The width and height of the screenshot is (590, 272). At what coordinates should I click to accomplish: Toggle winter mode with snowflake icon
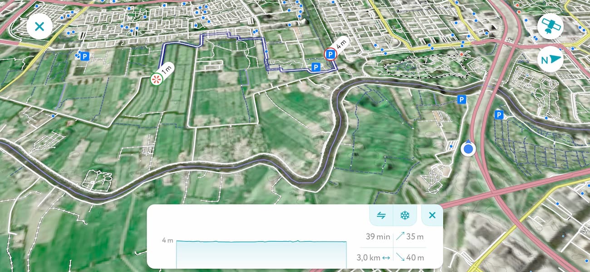[404, 215]
